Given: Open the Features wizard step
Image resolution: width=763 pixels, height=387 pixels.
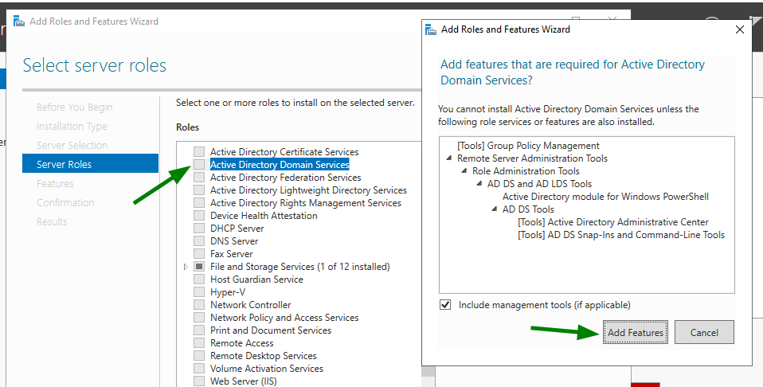Looking at the screenshot, I should coord(55,183).
